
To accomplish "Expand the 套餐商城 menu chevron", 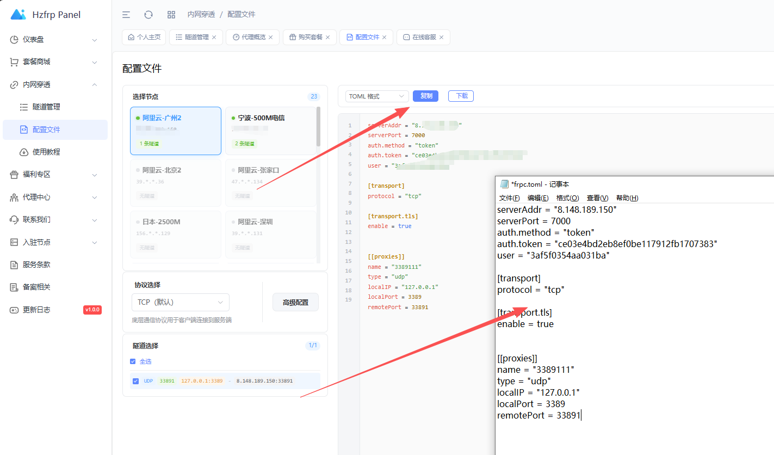I will [x=95, y=62].
